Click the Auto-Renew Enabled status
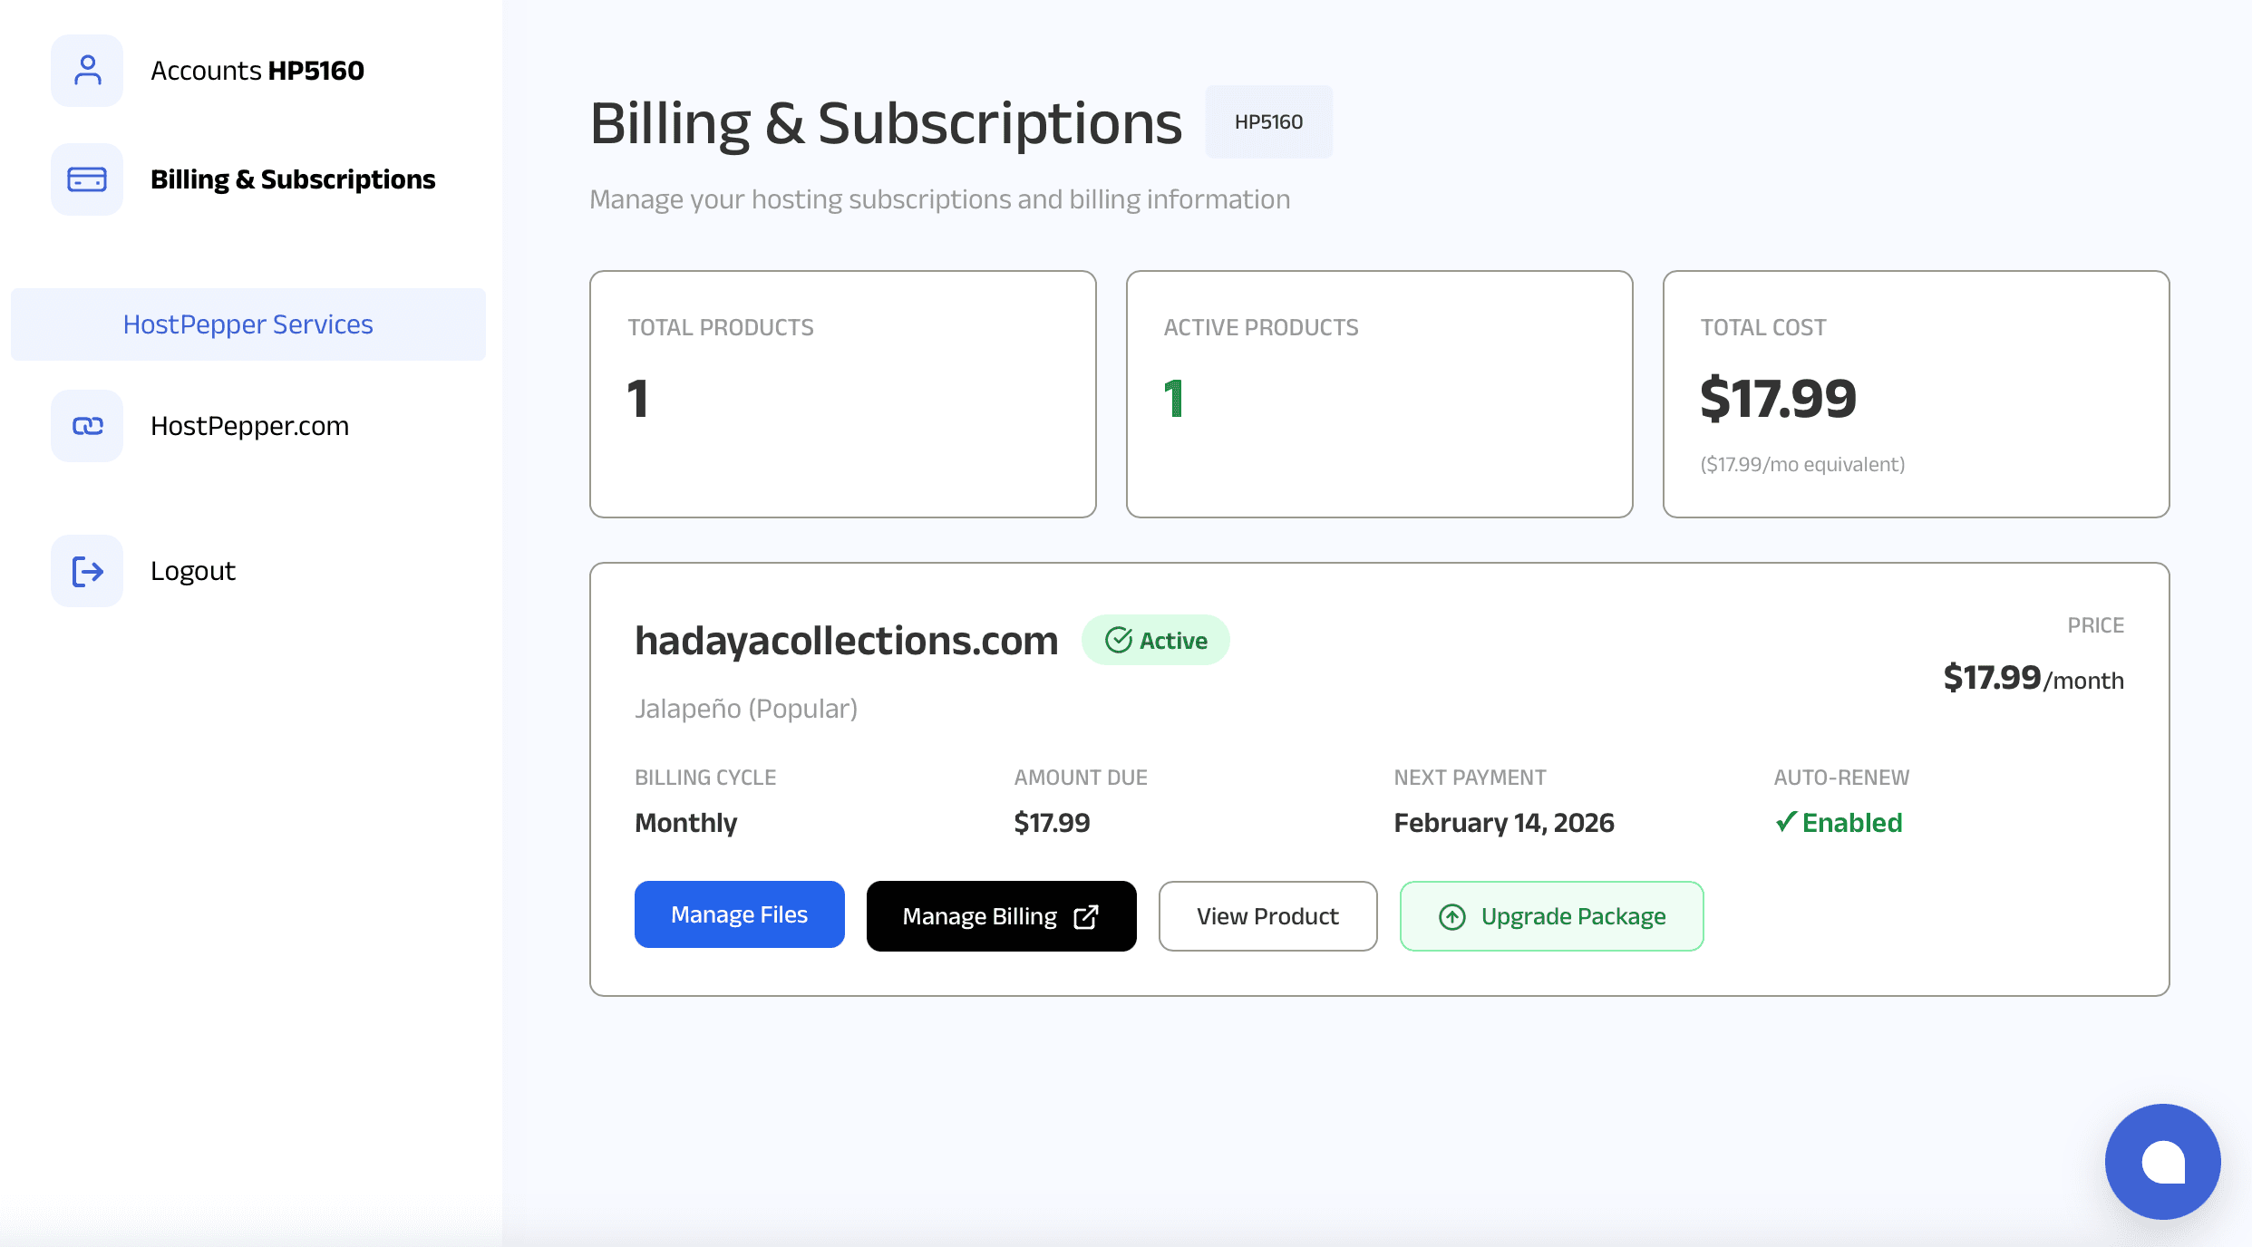 [x=1839, y=823]
